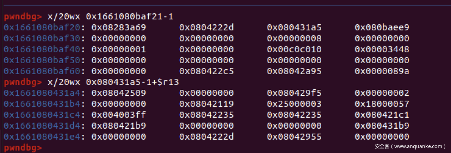This screenshot has width=451, height=153.
Task: Click the value 0x18000057
Action: 382,104
